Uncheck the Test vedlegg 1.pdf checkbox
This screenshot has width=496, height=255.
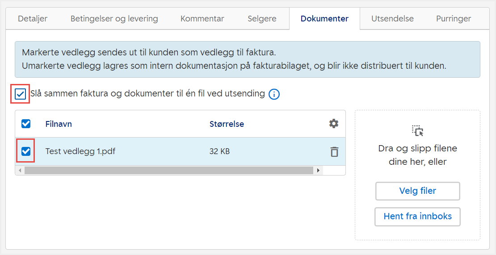coord(26,152)
